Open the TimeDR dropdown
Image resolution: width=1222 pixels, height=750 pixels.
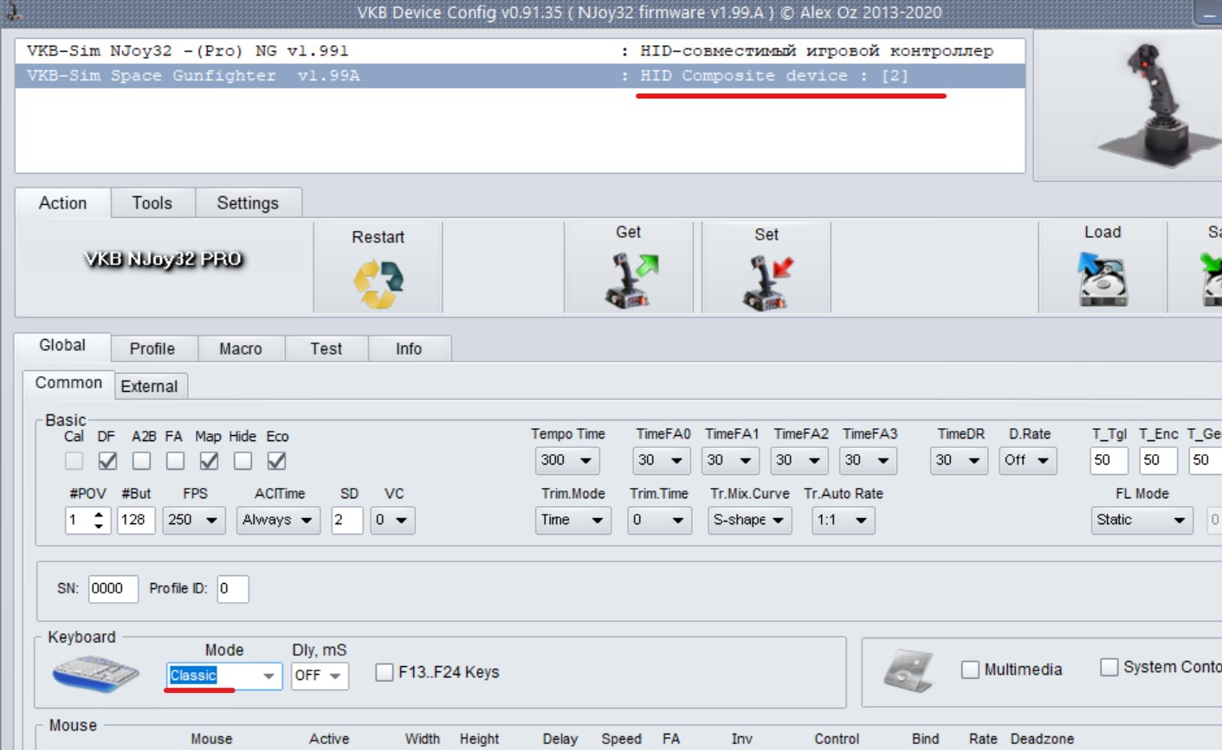coord(960,460)
